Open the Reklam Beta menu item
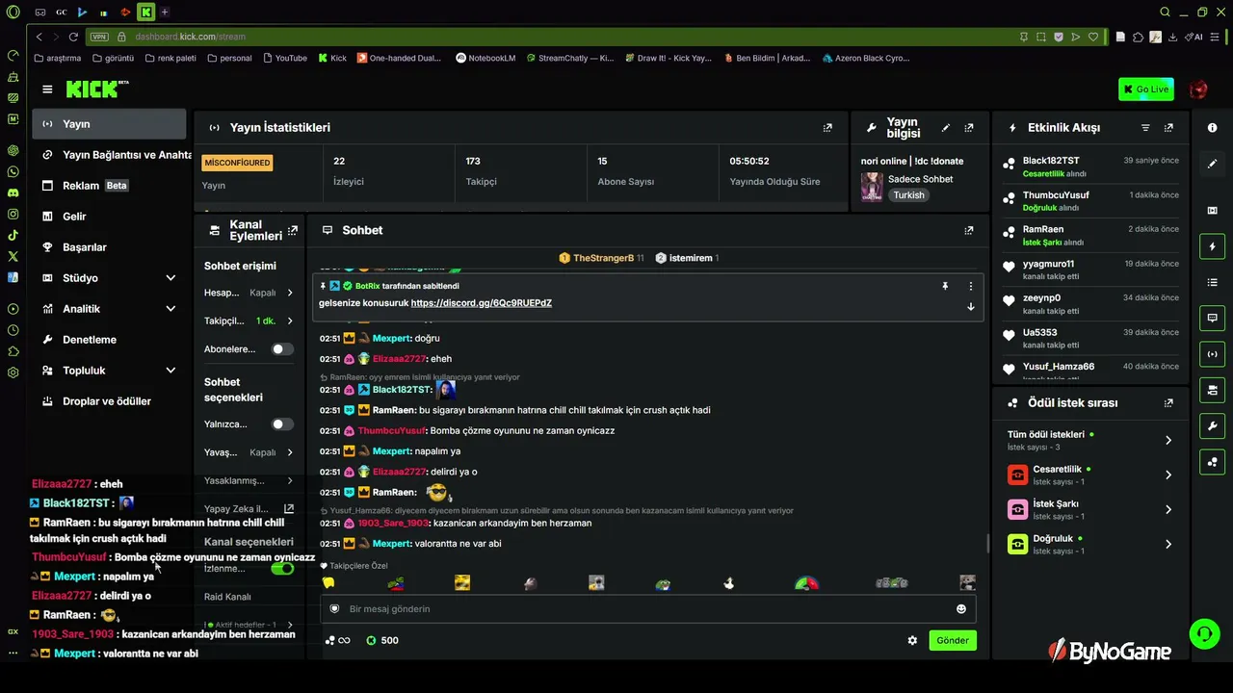Viewport: 1233px width, 693px height. coord(109,186)
